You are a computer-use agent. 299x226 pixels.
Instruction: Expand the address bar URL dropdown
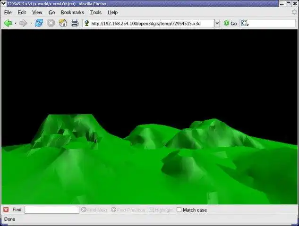click(217, 23)
